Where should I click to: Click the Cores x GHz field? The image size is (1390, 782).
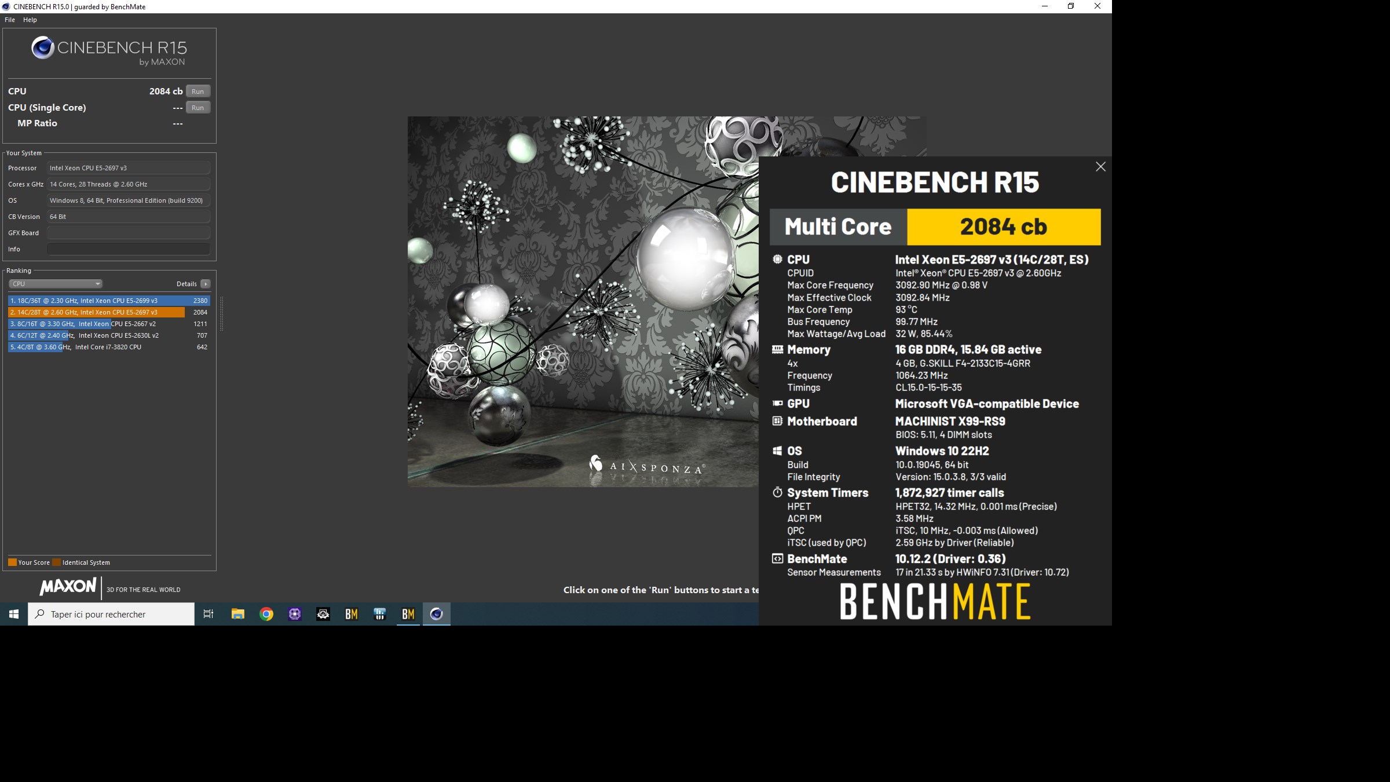[x=129, y=184]
